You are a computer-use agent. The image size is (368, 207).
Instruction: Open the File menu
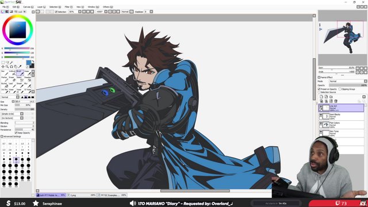pyautogui.click(x=5, y=7)
